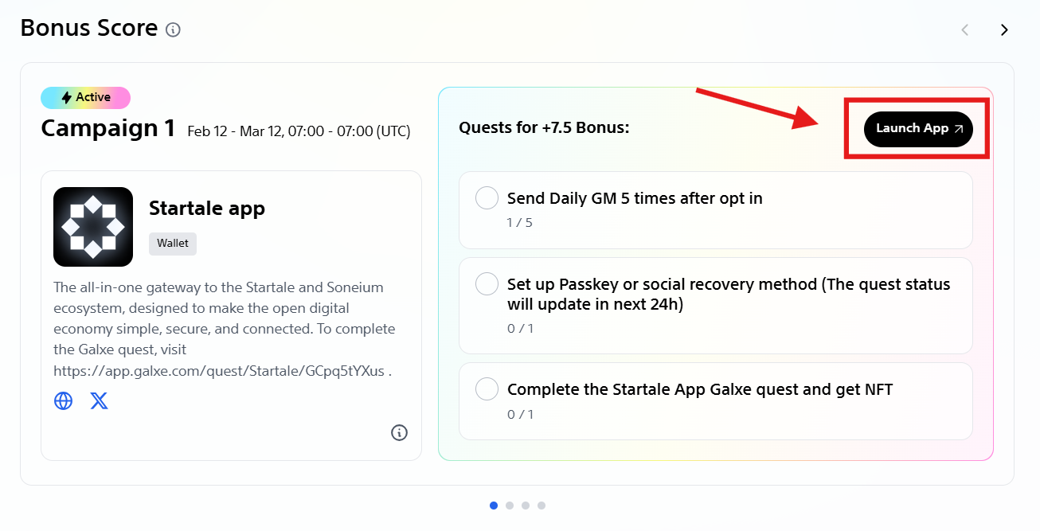Go to the previous campaign arrow

tap(965, 30)
